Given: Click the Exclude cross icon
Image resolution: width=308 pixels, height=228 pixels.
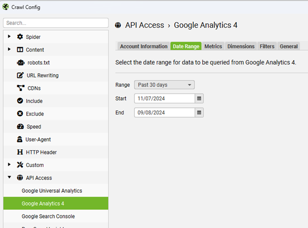Looking at the screenshot, I should (20, 113).
